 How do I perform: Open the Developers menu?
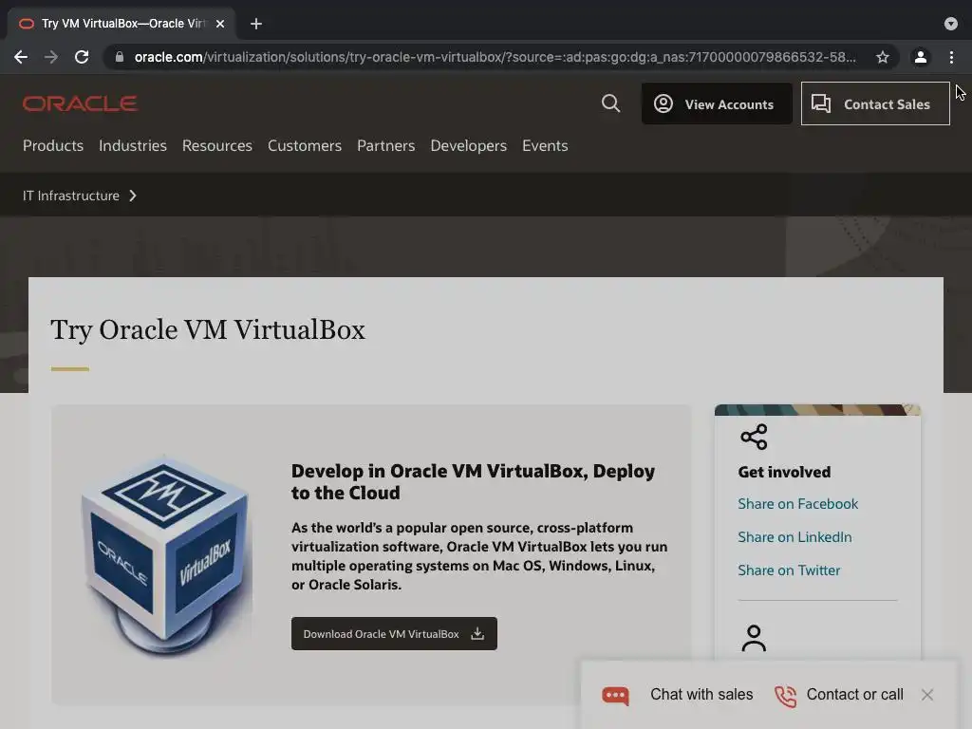(x=469, y=145)
